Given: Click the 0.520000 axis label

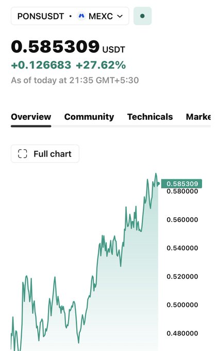Looking at the screenshot, I should [182, 277].
